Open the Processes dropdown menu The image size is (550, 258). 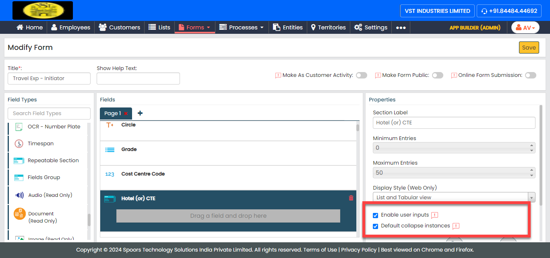click(242, 27)
